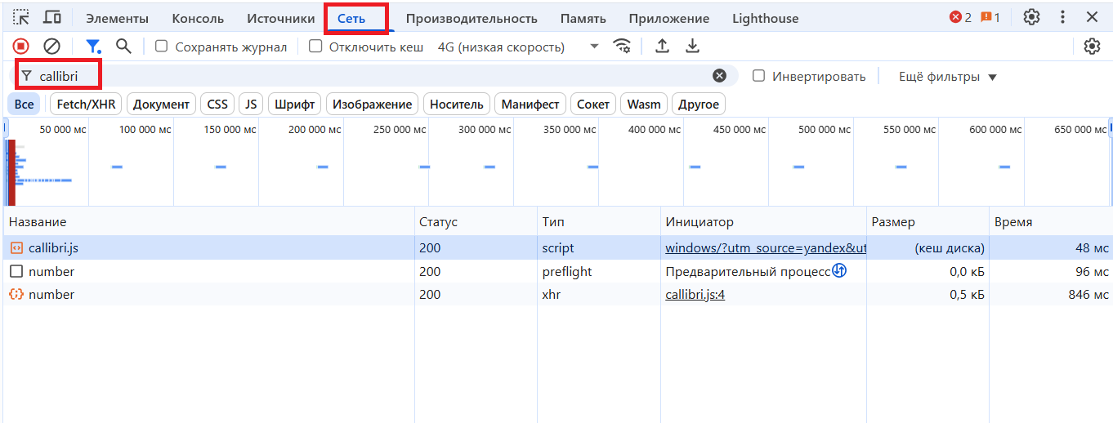Click the 'callibri' filter text field
The width and height of the screenshot is (1113, 423).
tap(368, 76)
